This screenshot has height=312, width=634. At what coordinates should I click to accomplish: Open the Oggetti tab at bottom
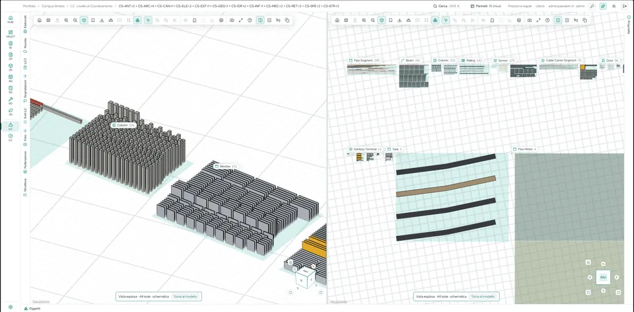(x=32, y=308)
